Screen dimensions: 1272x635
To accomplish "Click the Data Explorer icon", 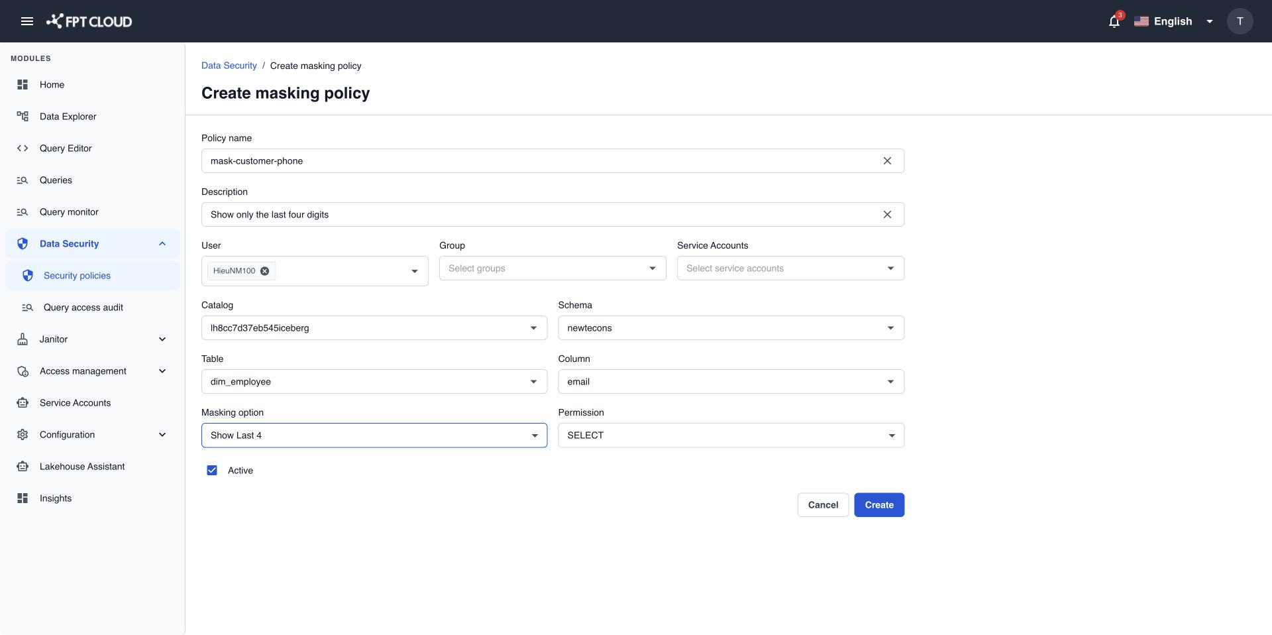I will [x=23, y=117].
